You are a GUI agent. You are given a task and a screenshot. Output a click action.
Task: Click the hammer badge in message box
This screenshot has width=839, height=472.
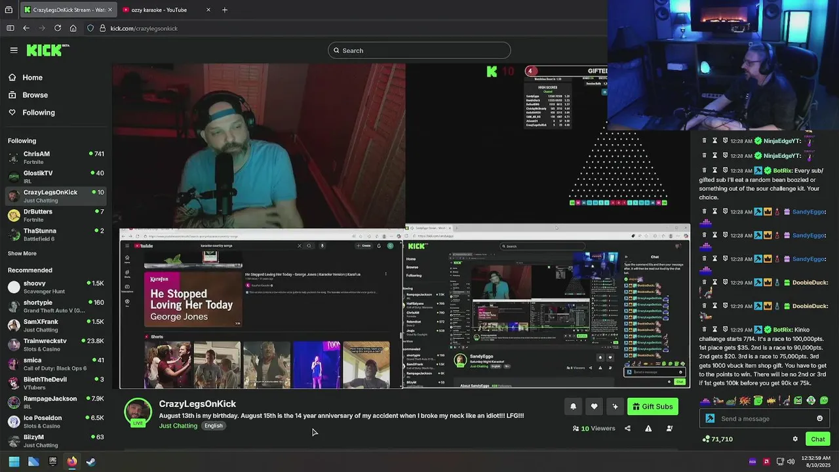(710, 418)
